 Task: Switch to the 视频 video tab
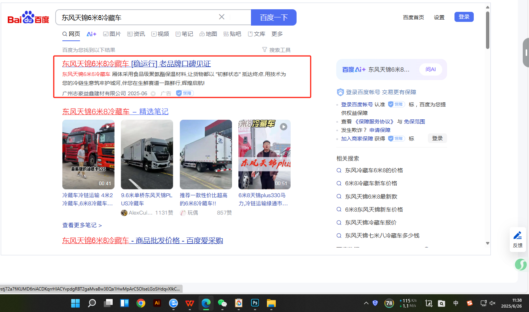pos(160,34)
